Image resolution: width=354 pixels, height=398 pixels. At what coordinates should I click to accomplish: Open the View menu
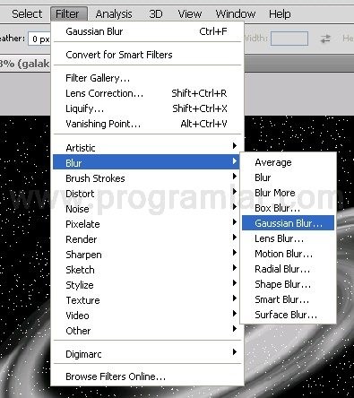coord(190,14)
